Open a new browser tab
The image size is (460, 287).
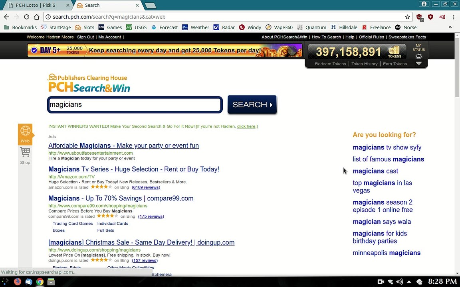[x=151, y=6]
